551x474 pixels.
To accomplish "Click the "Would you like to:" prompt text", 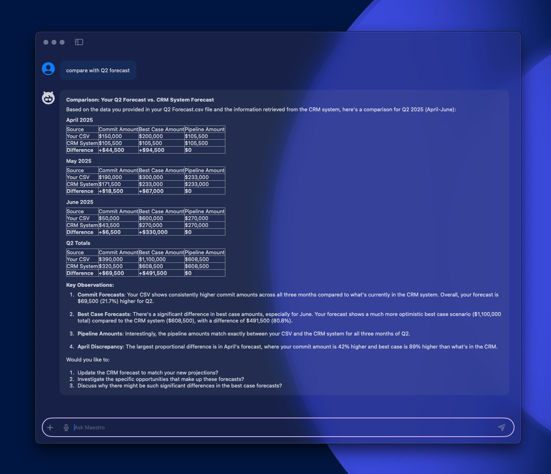I will pyautogui.click(x=88, y=359).
